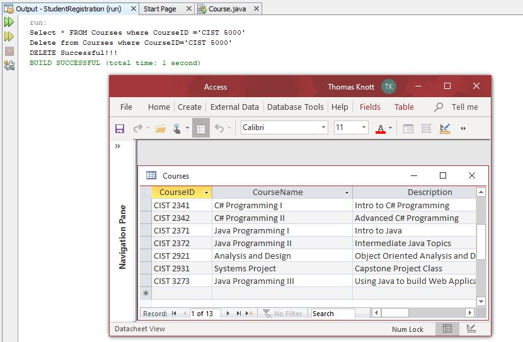Click the current record number field
The height and width of the screenshot is (342, 523).
tap(205, 313)
